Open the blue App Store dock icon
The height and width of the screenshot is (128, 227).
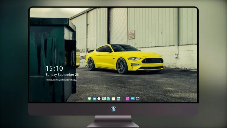133,99
